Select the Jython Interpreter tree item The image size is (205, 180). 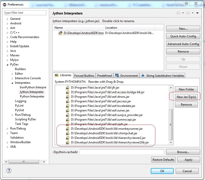[x=32, y=92]
